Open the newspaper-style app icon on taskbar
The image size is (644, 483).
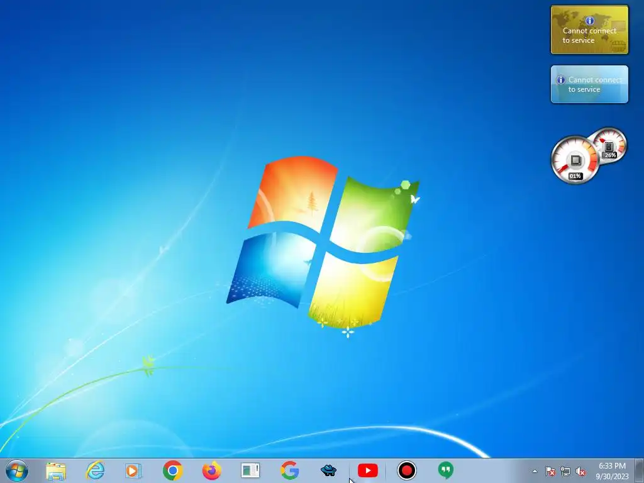click(x=250, y=470)
